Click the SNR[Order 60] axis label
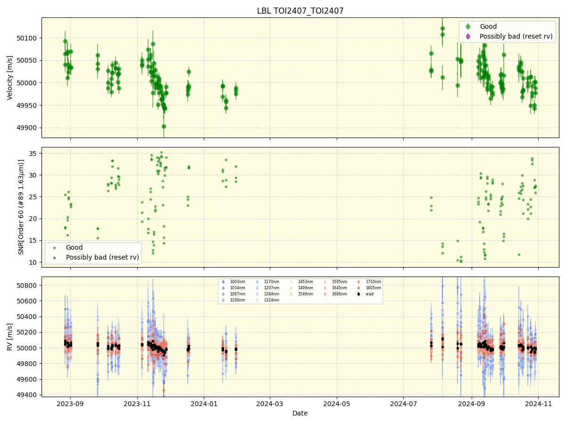The height and width of the screenshot is (424, 566). (x=21, y=207)
